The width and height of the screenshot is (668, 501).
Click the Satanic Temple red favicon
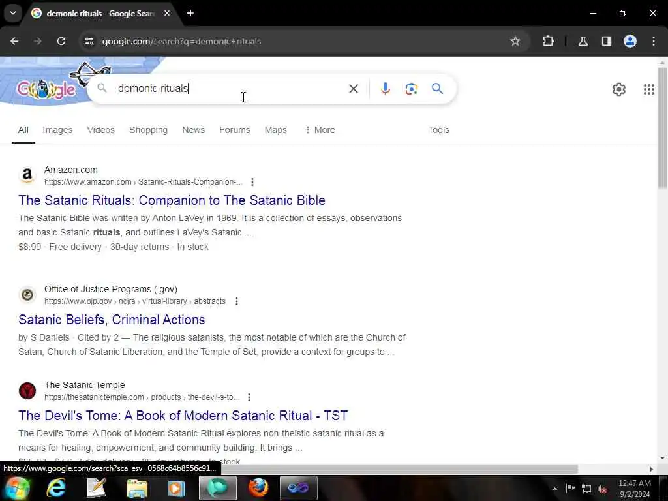[x=27, y=390]
